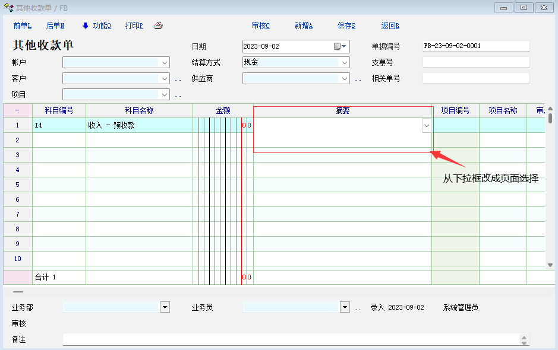Click the 支票号 input field
Viewport: 558px width, 350px height.
click(x=475, y=62)
